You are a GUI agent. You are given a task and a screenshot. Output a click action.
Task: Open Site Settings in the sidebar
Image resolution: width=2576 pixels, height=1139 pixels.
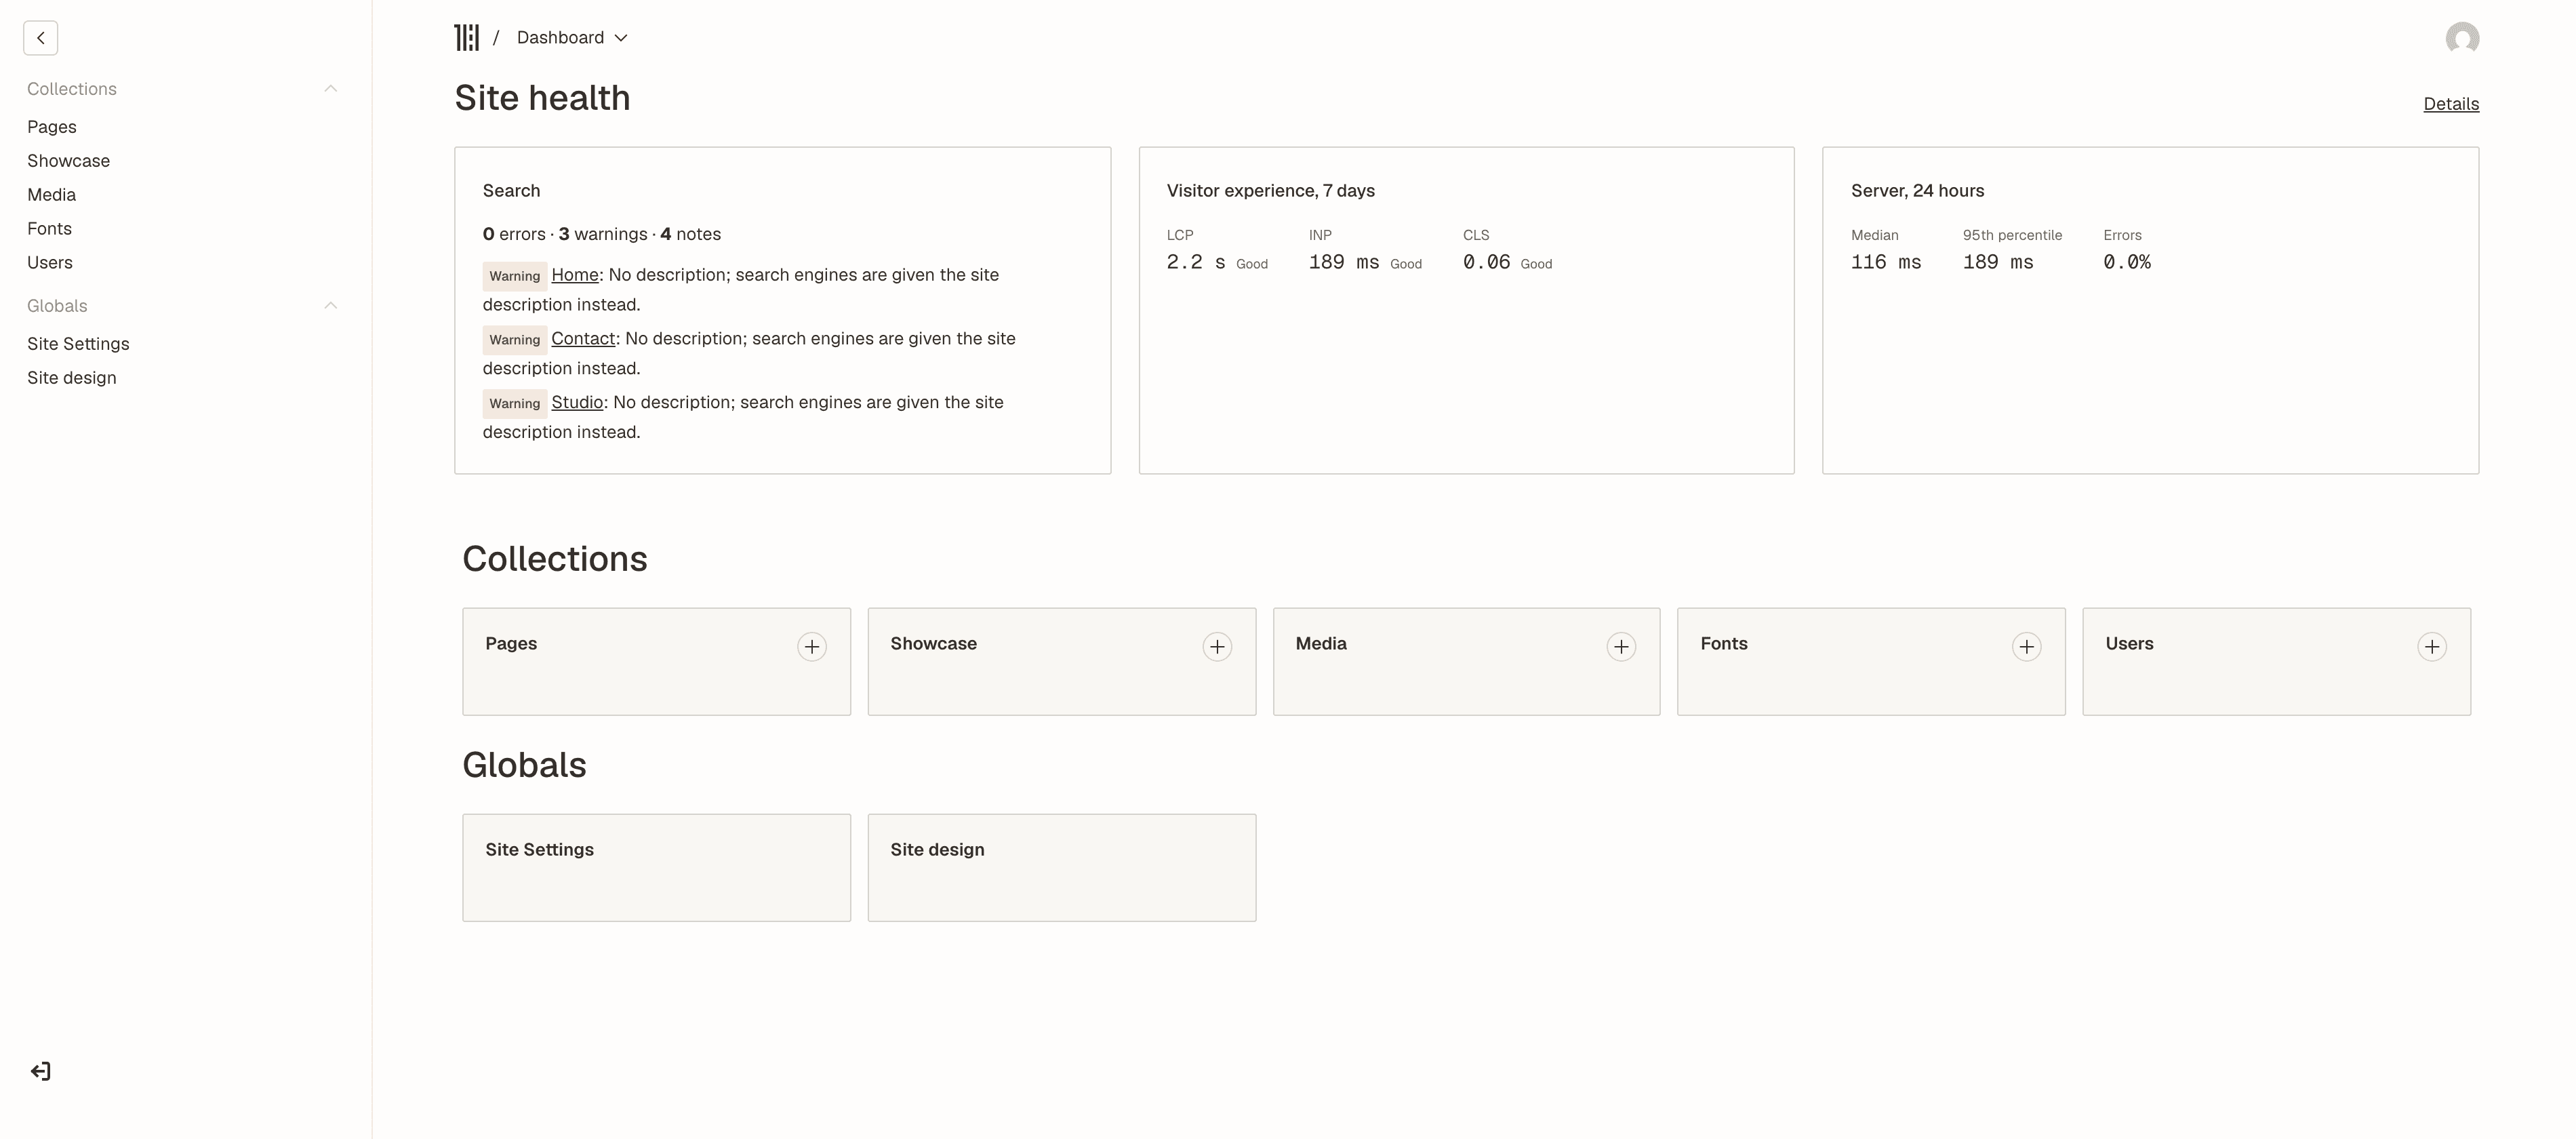(x=78, y=344)
